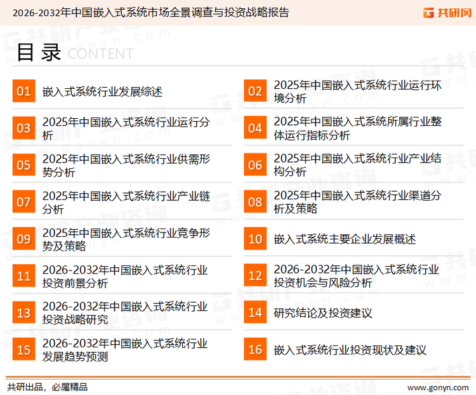Click the orange 09 chapter number box
The image size is (476, 395).
point(23,239)
